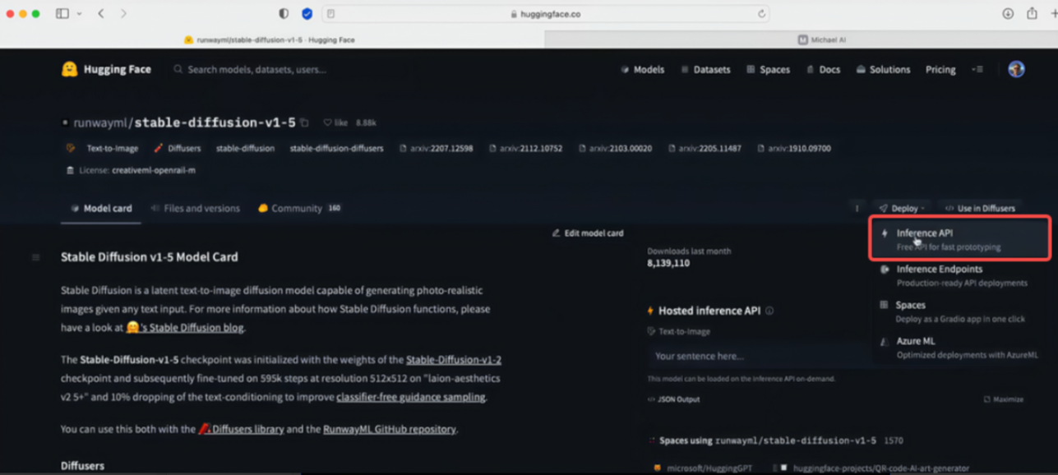Click the Diffusers library tag
The height and width of the screenshot is (475, 1058).
[175, 148]
